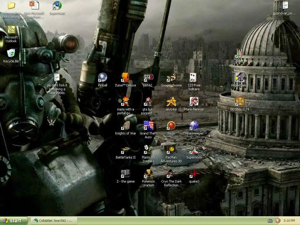Select the BattleTanks II shortcut icon
Viewport: 300px width, 225px height.
click(125, 150)
